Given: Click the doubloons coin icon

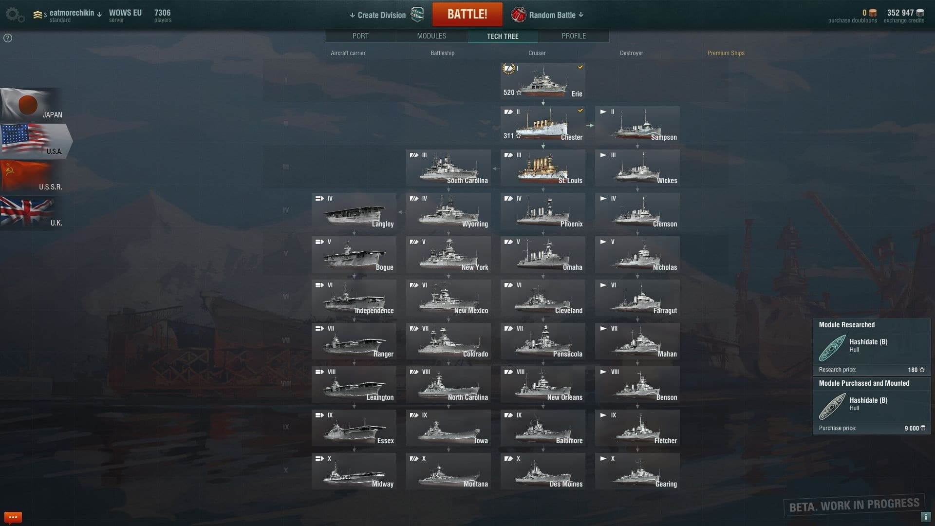Looking at the screenshot, I should click(x=873, y=13).
